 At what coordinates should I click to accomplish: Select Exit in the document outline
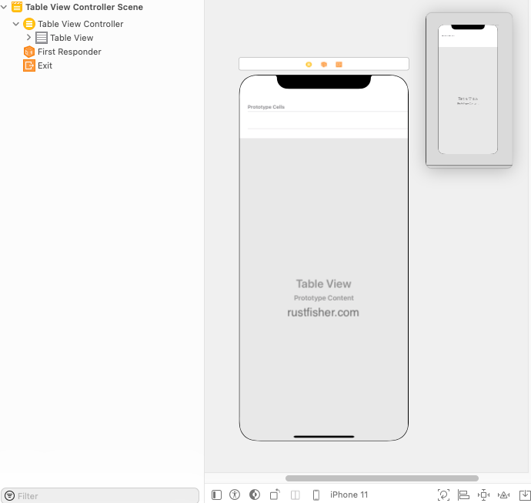pos(45,65)
